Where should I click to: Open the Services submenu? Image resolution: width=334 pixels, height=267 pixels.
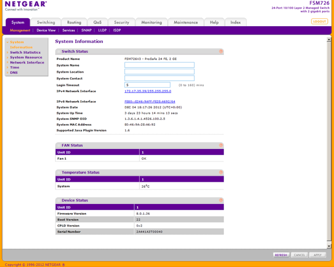click(69, 30)
